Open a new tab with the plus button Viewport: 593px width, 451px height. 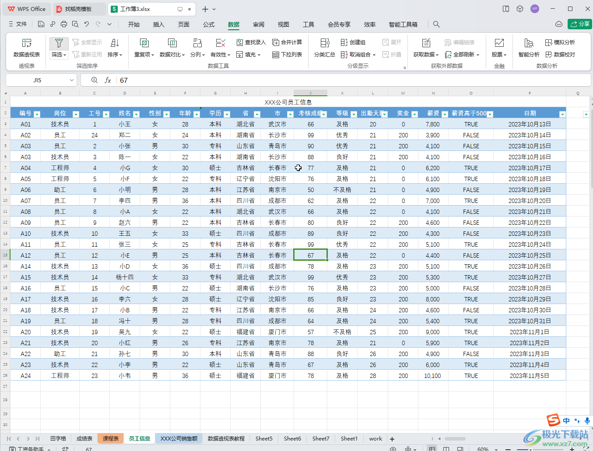coord(205,9)
